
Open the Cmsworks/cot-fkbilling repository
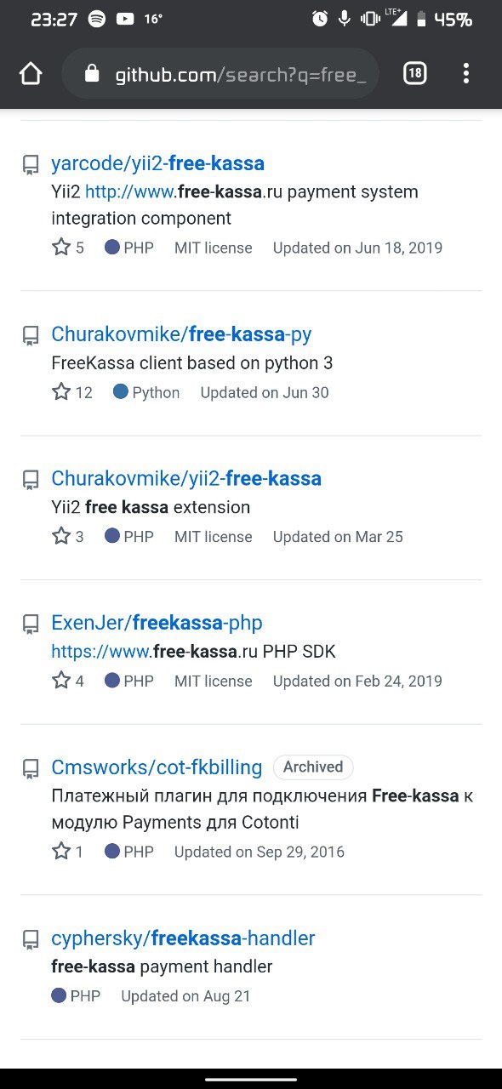pos(157,767)
